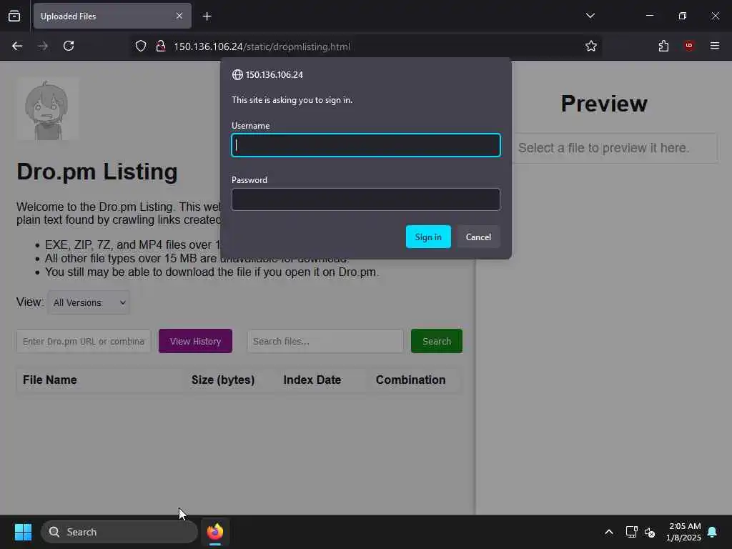Click the Dro.pm URL input field

point(84,341)
